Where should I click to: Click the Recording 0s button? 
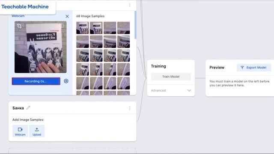[36, 81]
